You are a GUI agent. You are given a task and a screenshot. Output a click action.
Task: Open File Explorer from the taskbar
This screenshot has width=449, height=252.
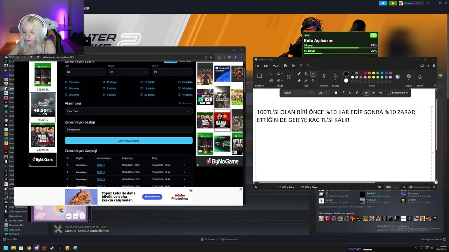(x=13, y=248)
